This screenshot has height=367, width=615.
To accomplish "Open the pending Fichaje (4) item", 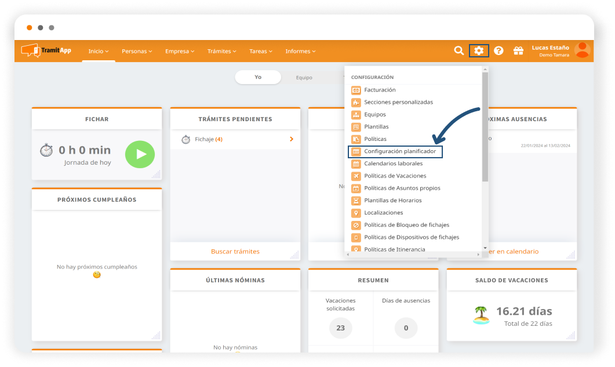I will tap(236, 139).
